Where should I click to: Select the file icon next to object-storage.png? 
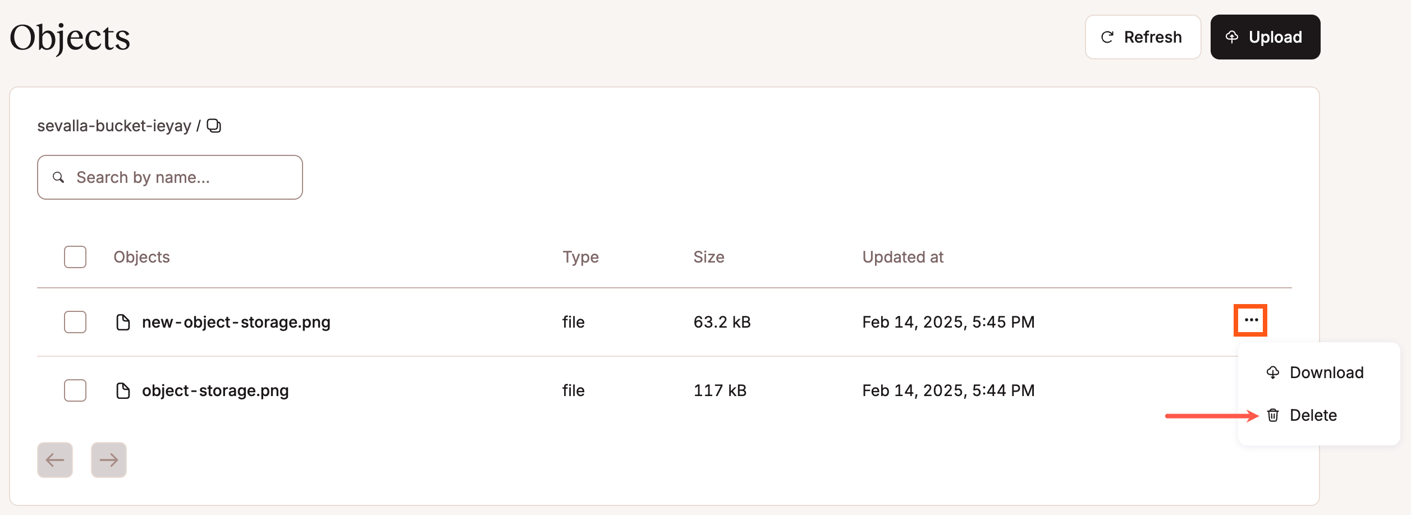point(123,390)
